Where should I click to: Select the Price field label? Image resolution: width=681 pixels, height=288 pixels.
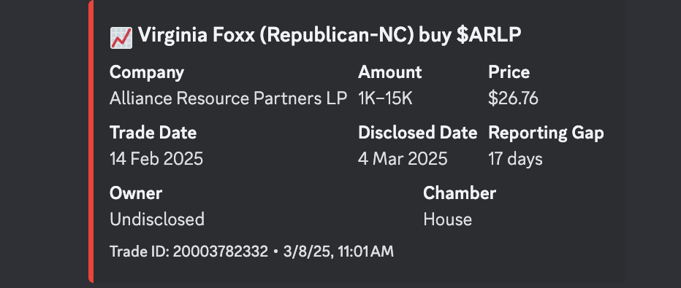pos(509,72)
